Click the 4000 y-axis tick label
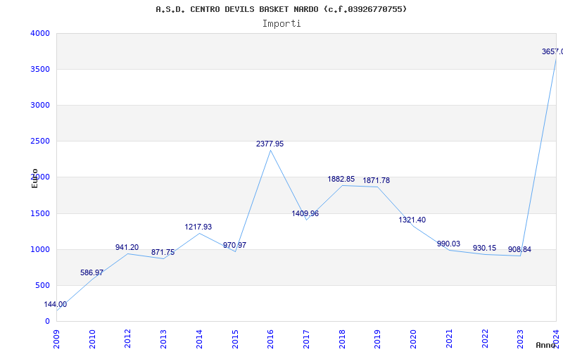The height and width of the screenshot is (352, 563). [x=40, y=33]
